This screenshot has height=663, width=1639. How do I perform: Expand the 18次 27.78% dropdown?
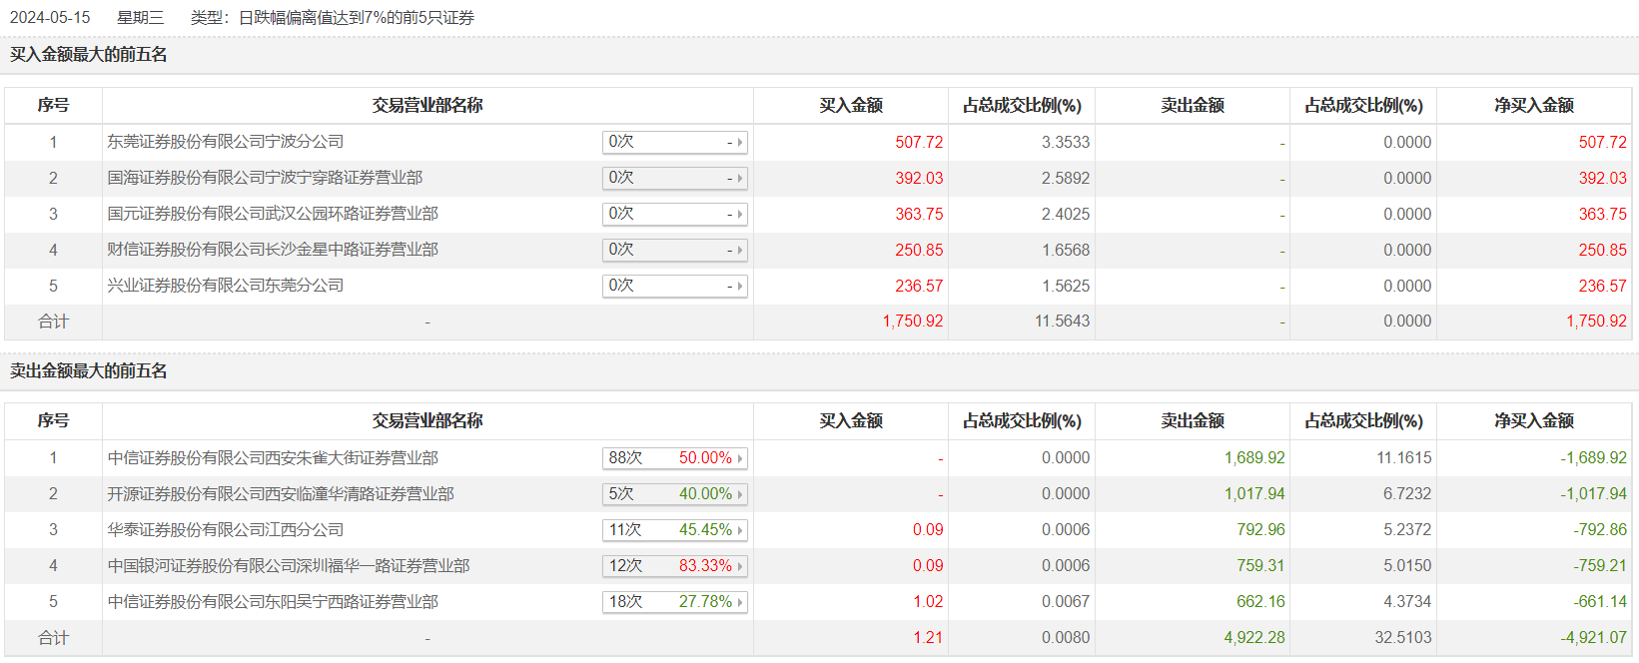tap(675, 602)
